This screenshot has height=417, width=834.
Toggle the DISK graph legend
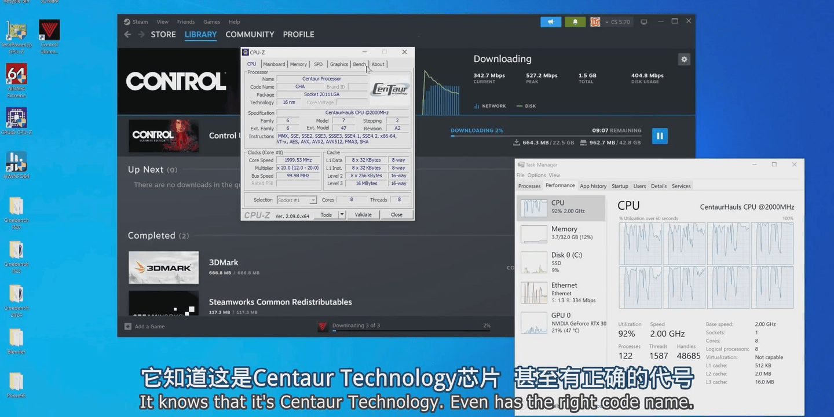pos(527,106)
